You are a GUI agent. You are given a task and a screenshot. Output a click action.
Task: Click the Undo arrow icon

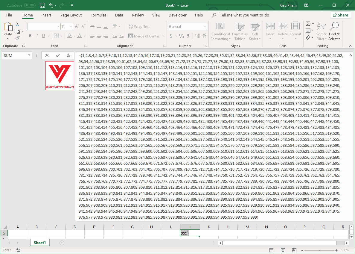tap(51, 5)
